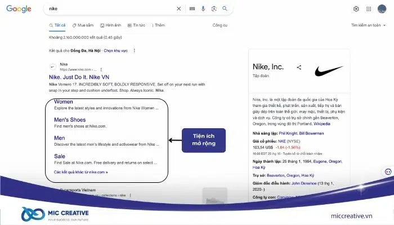The image size is (394, 225).
Task: Click the Bill Bowerman founder link
Action: click(312, 133)
